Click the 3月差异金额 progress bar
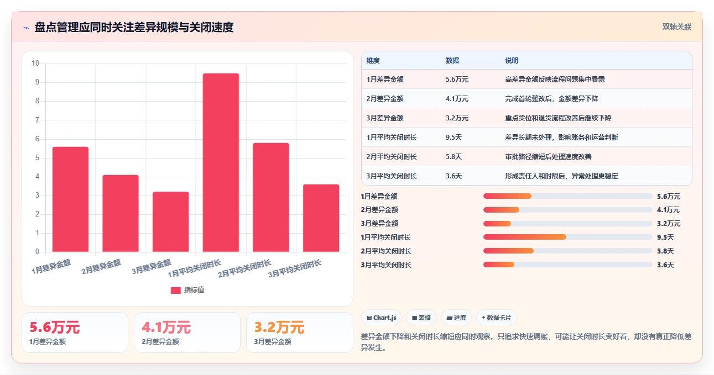714x375 pixels. pos(568,224)
